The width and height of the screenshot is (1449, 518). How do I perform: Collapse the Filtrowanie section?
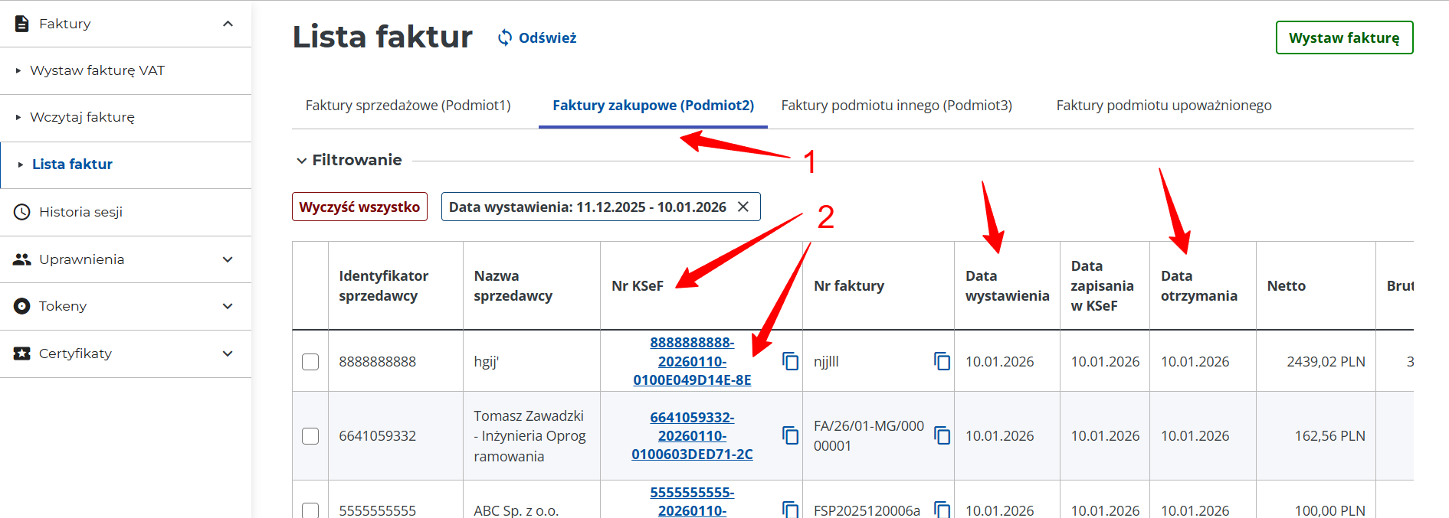[301, 160]
